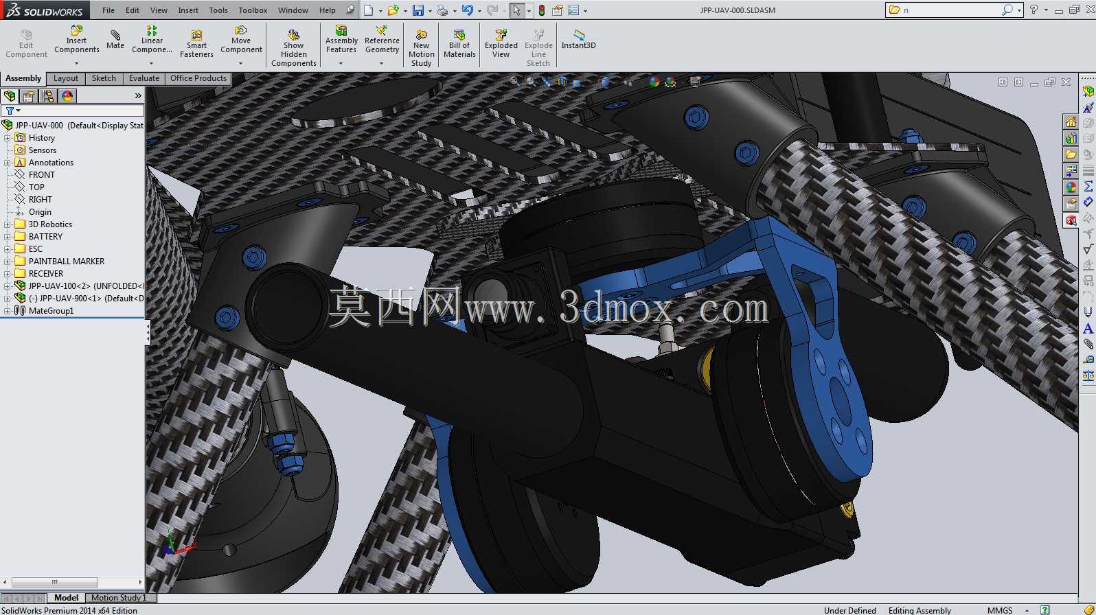This screenshot has width=1096, height=615.
Task: Click the MMGS unit system in status bar
Action: point(1000,610)
